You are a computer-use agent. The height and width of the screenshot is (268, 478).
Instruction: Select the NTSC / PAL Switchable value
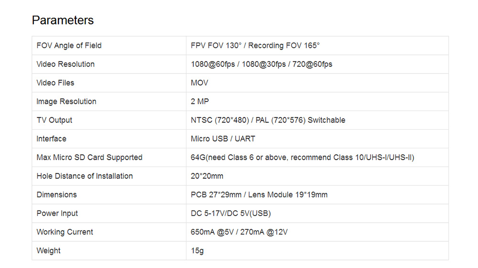click(268, 120)
